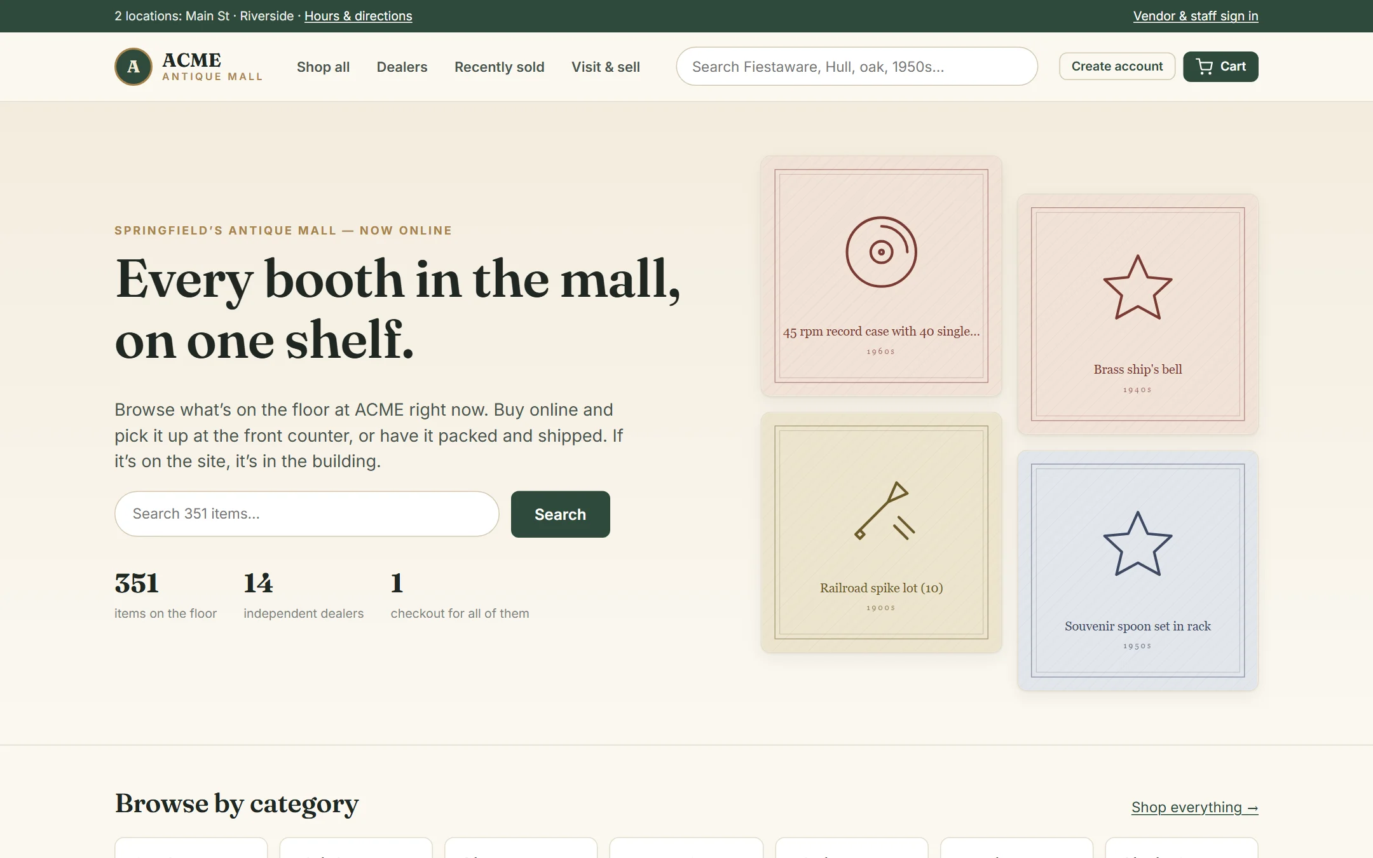Viewport: 1373px width, 858px height.
Task: Follow the Shop everything link
Action: (1194, 807)
